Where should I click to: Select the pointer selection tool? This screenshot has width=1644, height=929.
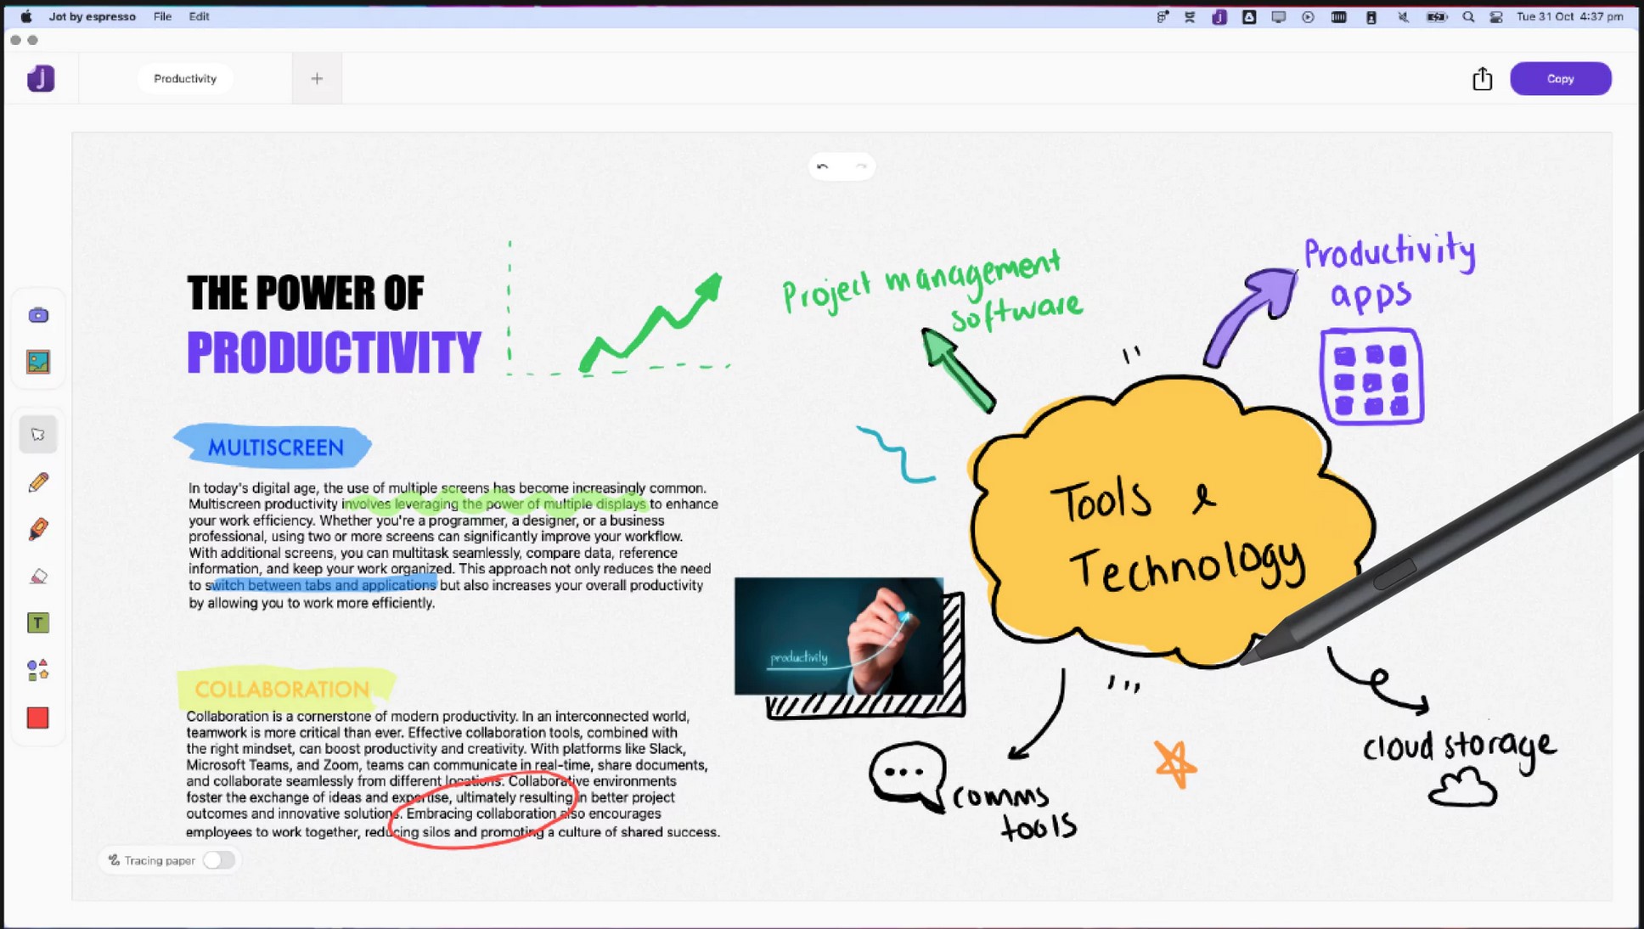click(x=38, y=435)
